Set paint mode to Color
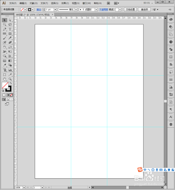The width and height of the screenshot is (175, 190). tap(4, 95)
